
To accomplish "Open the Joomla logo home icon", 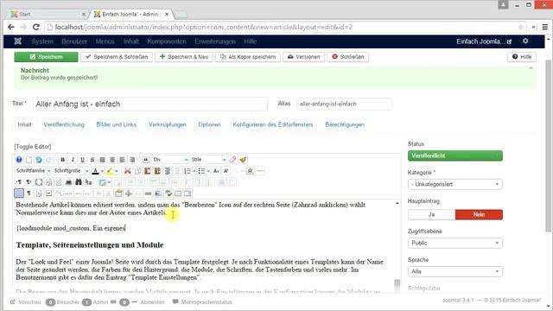I will (18, 41).
